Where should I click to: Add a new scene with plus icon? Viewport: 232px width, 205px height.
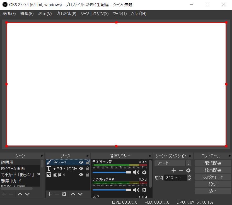[x=4, y=194]
